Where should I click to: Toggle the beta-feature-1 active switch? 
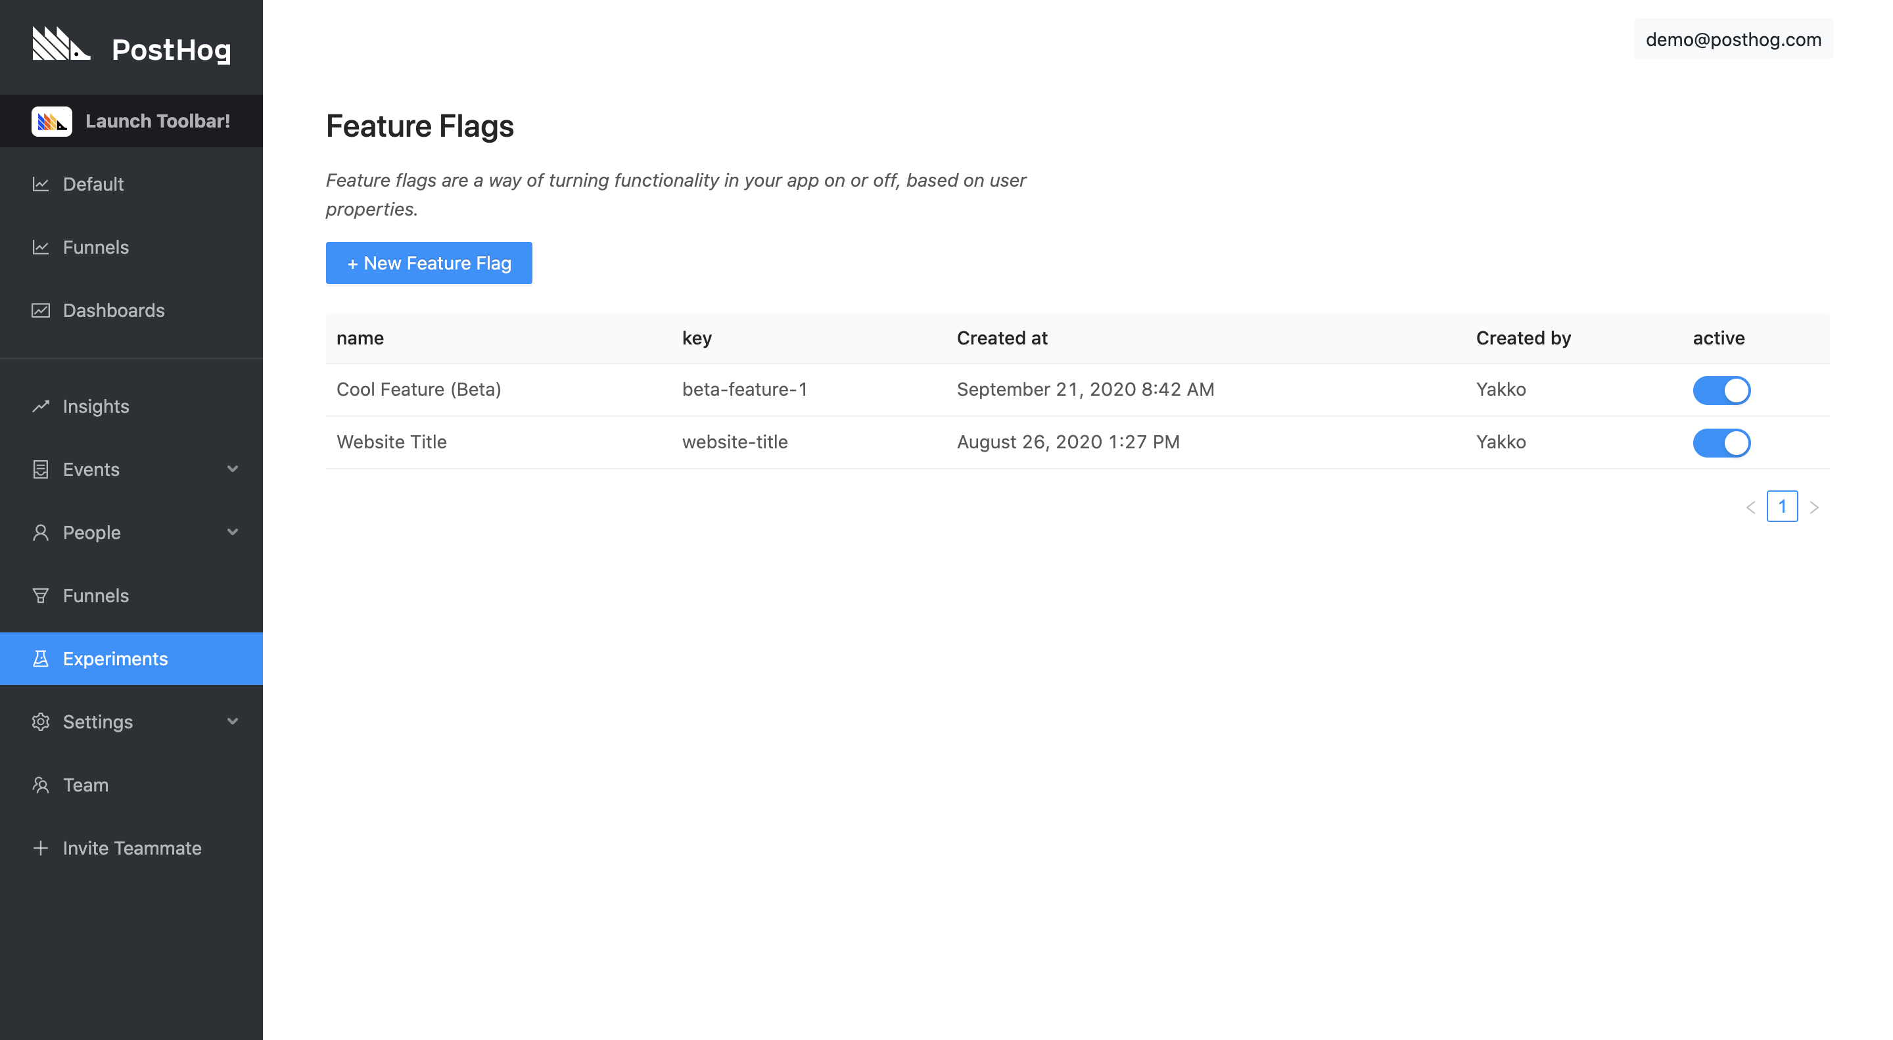click(x=1723, y=390)
